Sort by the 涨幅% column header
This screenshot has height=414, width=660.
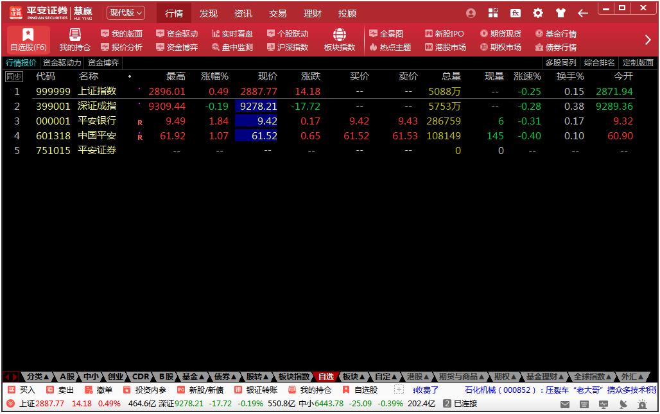coord(214,76)
